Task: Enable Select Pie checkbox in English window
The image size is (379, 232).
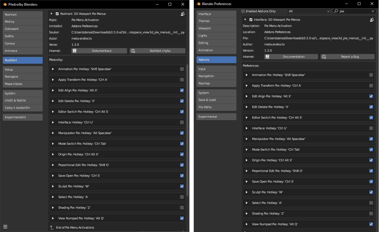Action: 371,203
